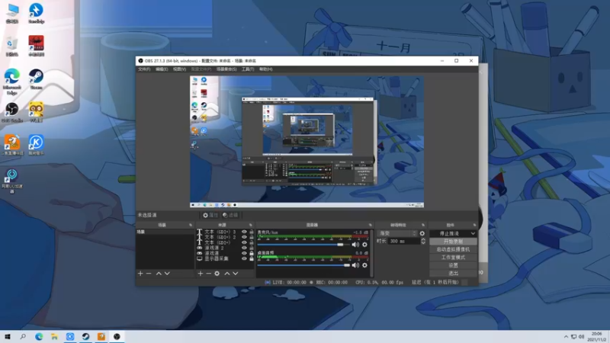The width and height of the screenshot is (610, 343).
Task: Pop out the Controls dock icon
Action: coord(474,225)
